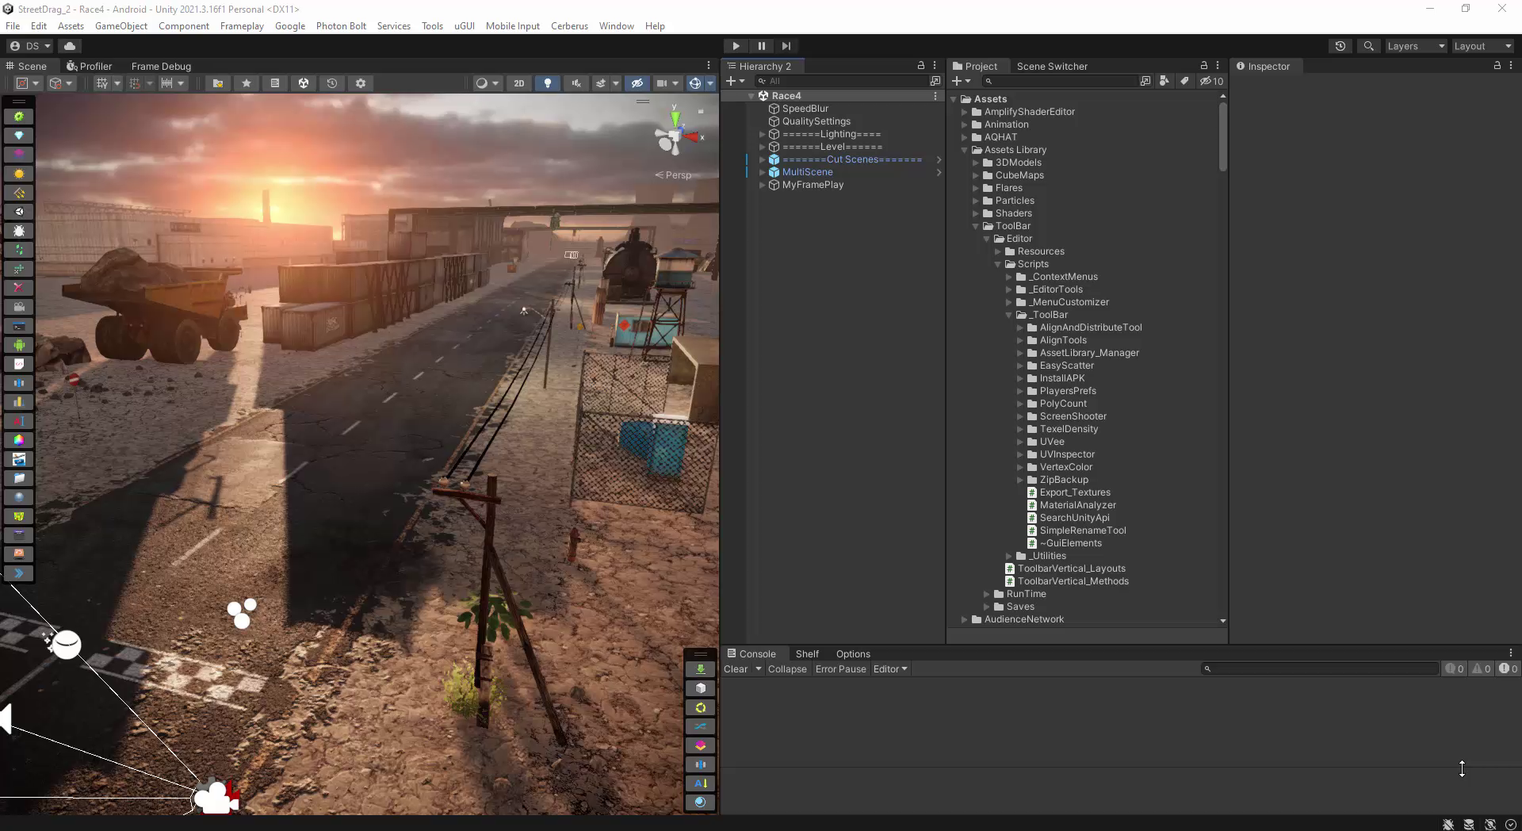Click the Play button to enter play mode

736,46
